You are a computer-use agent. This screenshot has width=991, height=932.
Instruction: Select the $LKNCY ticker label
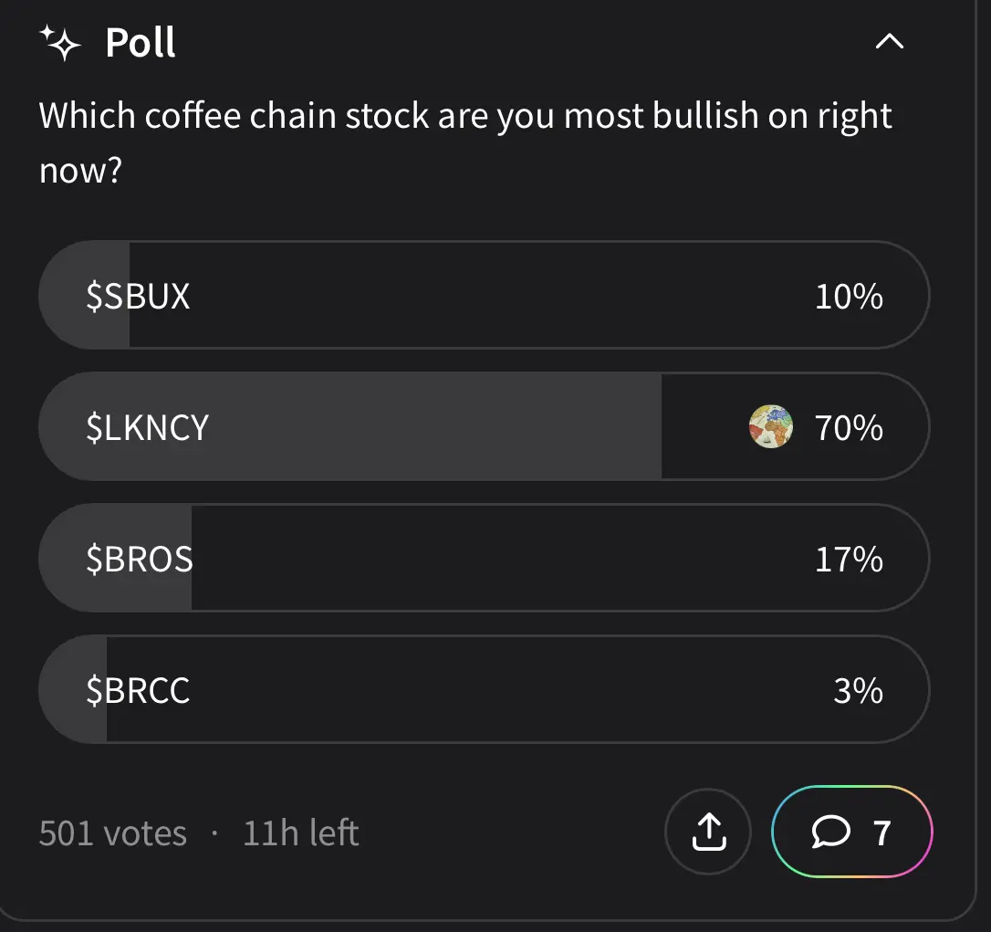pos(147,427)
